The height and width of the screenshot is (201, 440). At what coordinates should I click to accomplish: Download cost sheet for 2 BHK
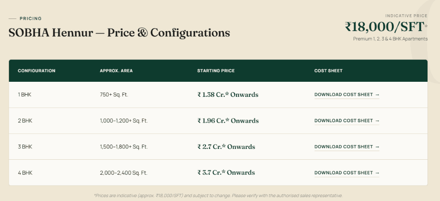tap(347, 121)
